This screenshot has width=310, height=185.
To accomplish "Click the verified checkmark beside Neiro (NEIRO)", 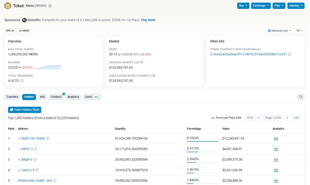I will [50, 6].
